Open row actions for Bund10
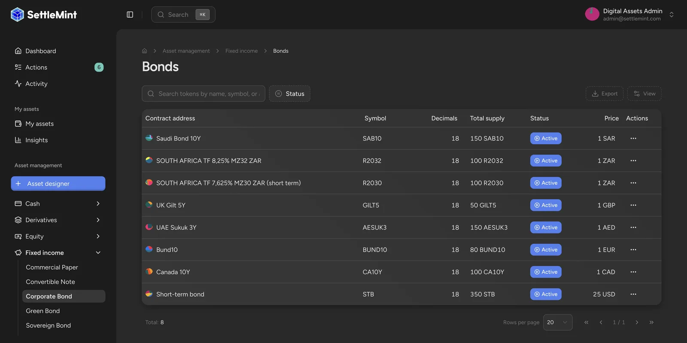687x343 pixels. tap(633, 250)
